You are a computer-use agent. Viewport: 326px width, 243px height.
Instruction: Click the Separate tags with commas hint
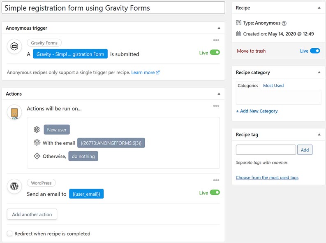tap(261, 162)
